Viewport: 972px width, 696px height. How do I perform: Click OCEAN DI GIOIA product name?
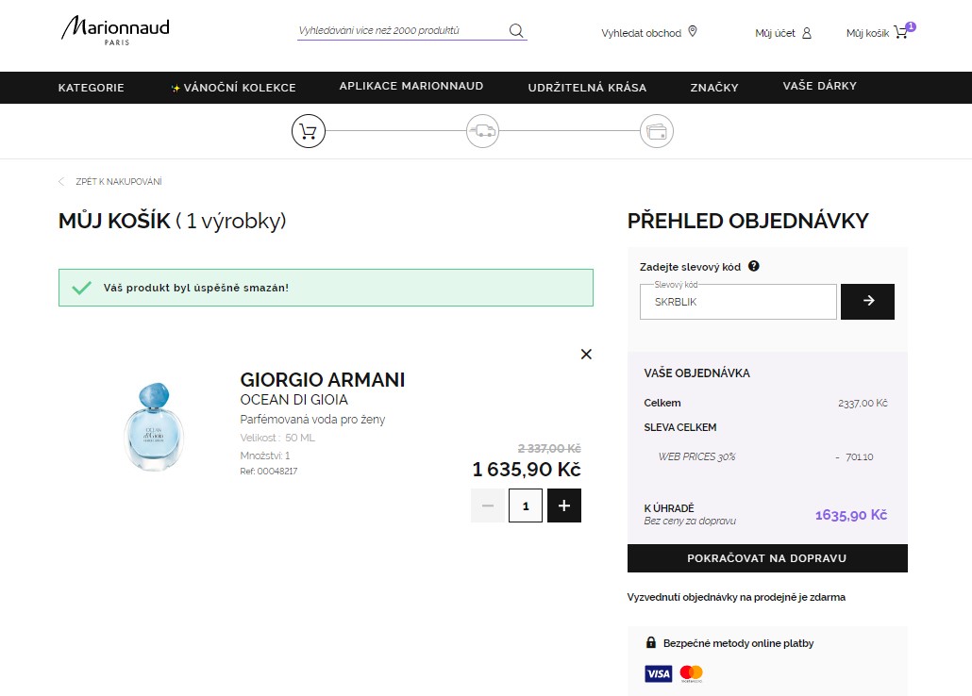(x=293, y=400)
